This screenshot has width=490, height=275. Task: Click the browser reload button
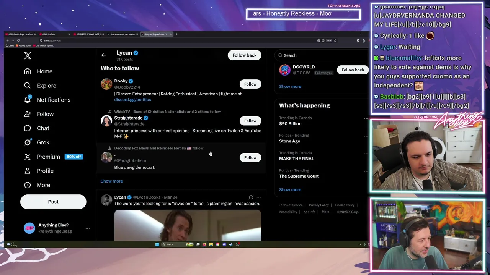18,40
